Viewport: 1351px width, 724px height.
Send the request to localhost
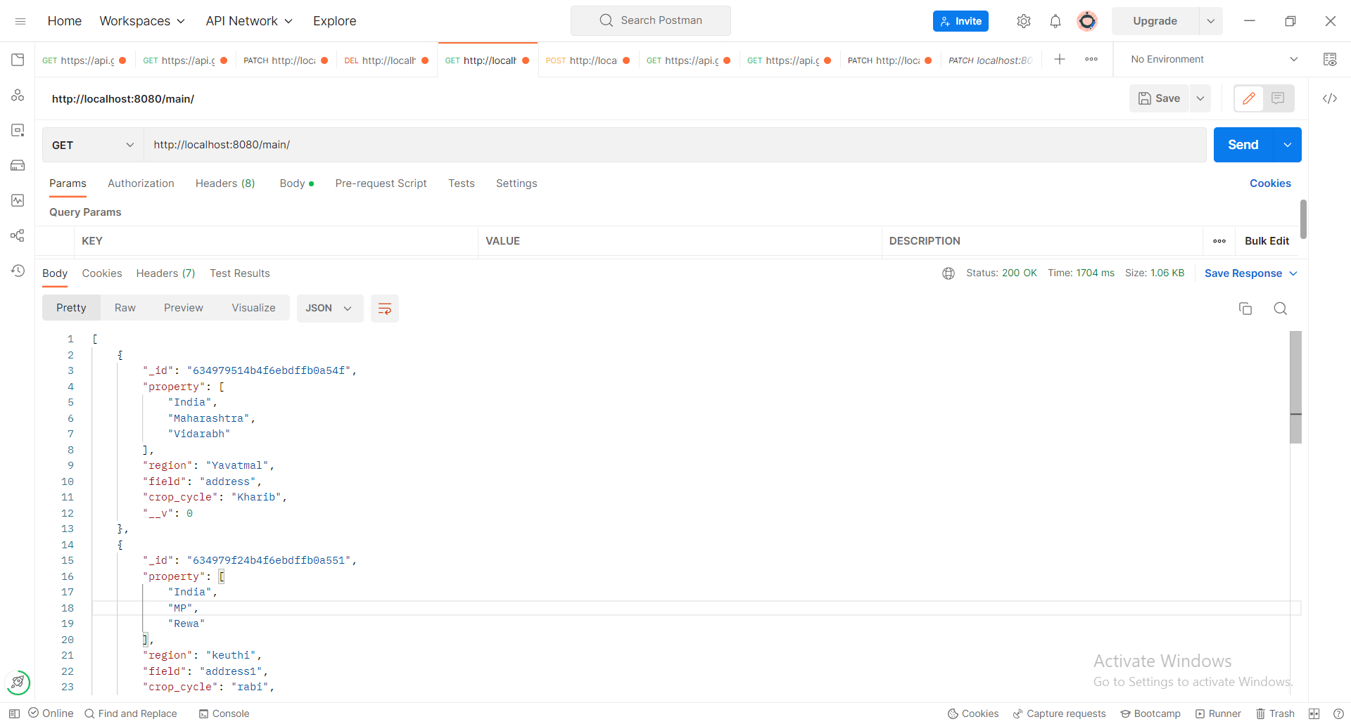[1243, 145]
